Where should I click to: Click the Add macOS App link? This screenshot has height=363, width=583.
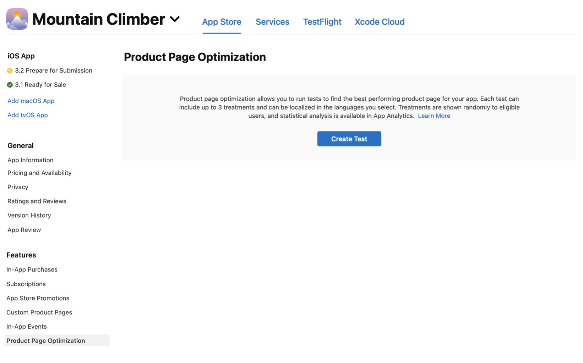point(31,101)
